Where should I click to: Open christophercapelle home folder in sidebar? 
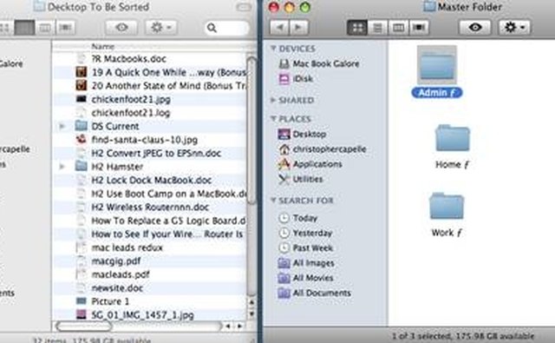(x=322, y=149)
